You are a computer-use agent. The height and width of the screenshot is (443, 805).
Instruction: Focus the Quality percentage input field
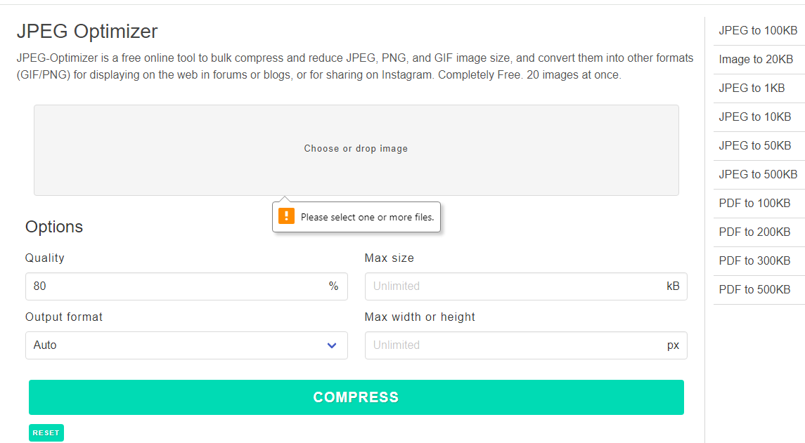tap(176, 286)
